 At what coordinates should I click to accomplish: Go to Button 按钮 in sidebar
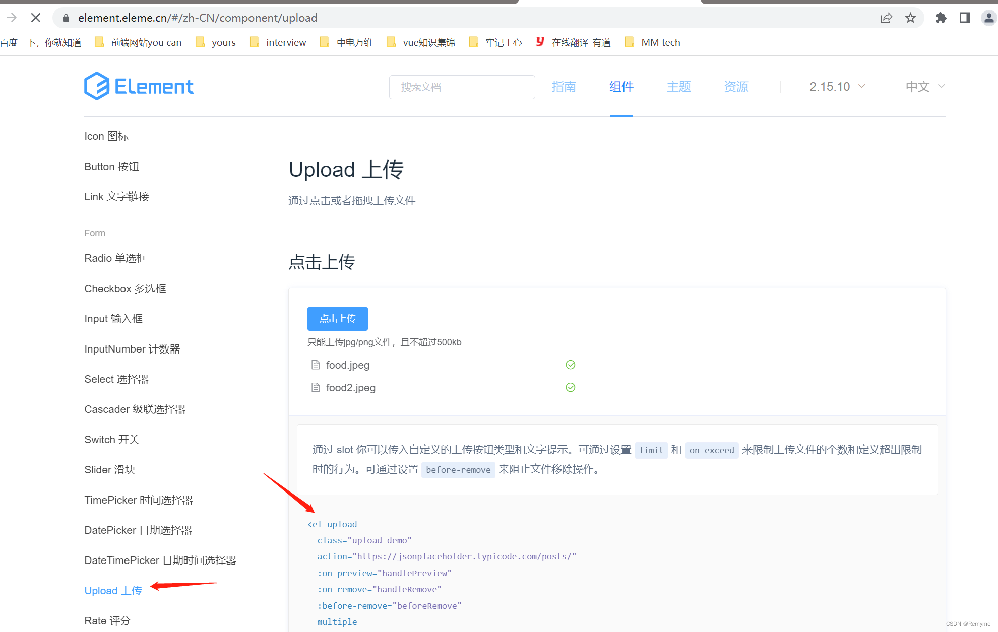111,167
